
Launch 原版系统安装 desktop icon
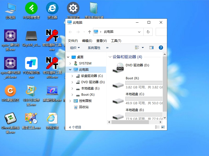pyautogui.click(x=94, y=10)
